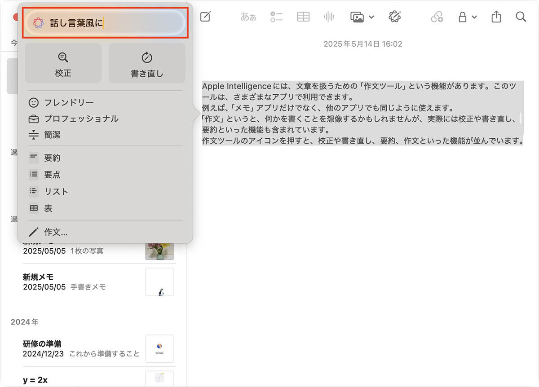The image size is (539, 387).
Task: Pick the 簡潔 concise option
Action: click(x=44, y=135)
